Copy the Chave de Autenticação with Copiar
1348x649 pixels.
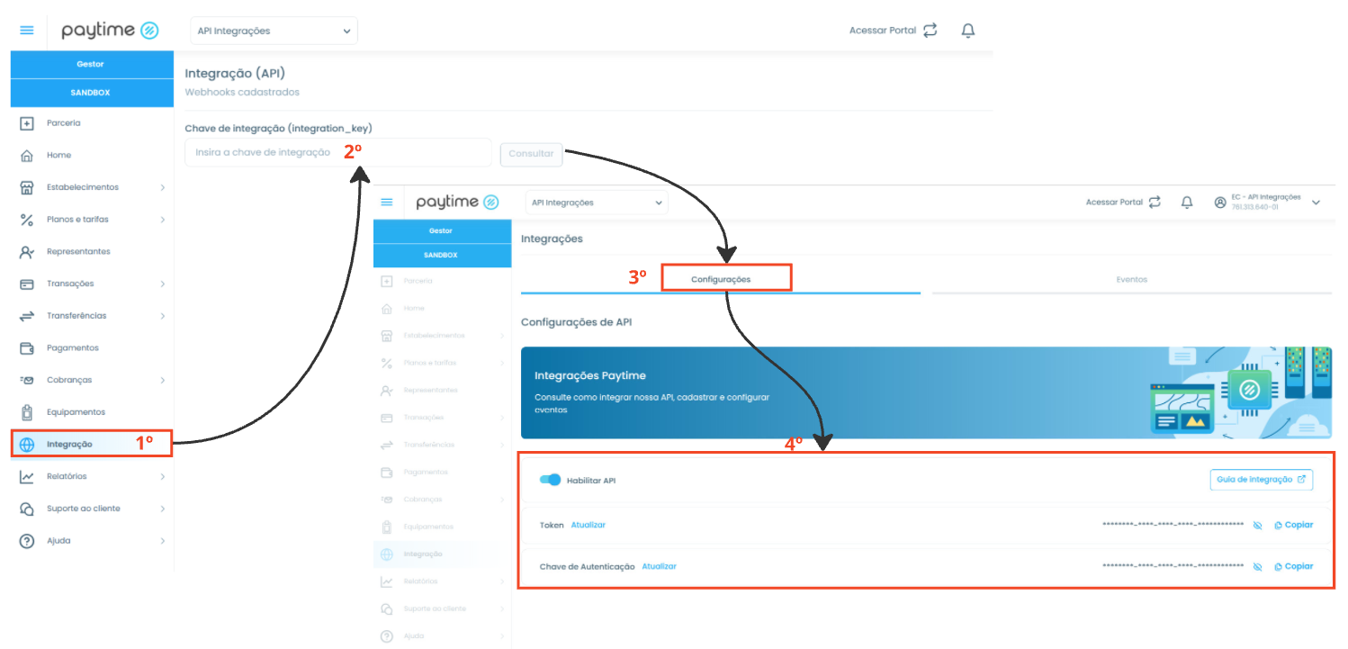1294,566
